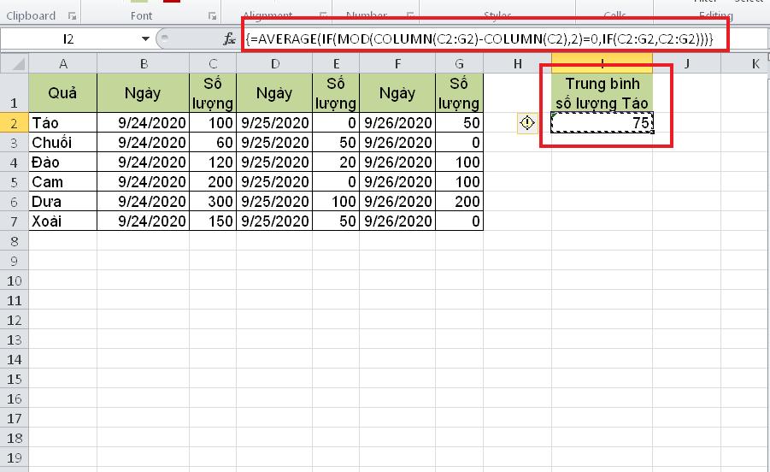The image size is (770, 472).
Task: Select row 12 header
Action: (15, 321)
